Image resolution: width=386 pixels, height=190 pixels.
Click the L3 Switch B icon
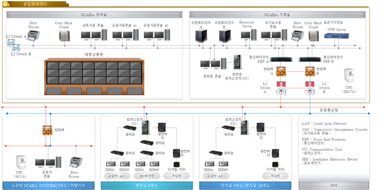pyautogui.click(x=310, y=87)
